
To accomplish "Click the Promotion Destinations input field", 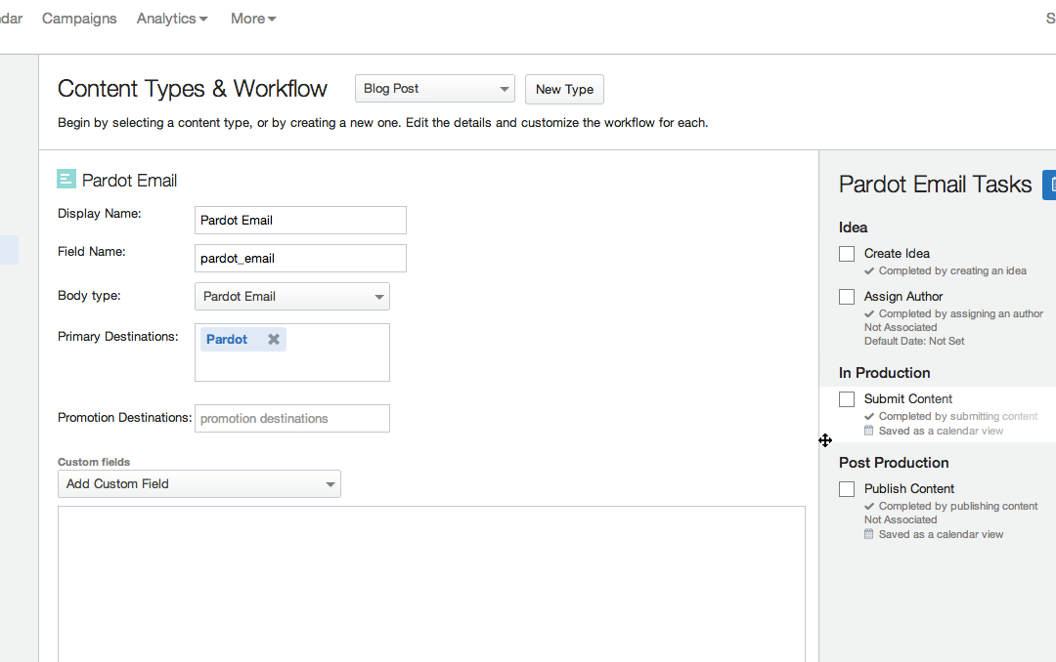I will coord(292,419).
